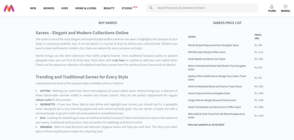This screenshot has height=140, width=294.
Task: Click the Myntra logo
Action: click(9, 8)
